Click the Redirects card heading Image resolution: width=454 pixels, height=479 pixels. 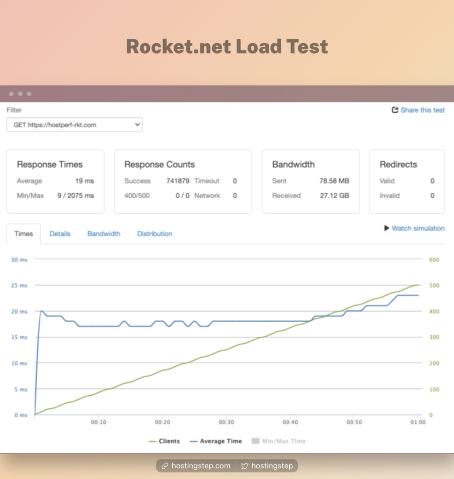coord(398,164)
